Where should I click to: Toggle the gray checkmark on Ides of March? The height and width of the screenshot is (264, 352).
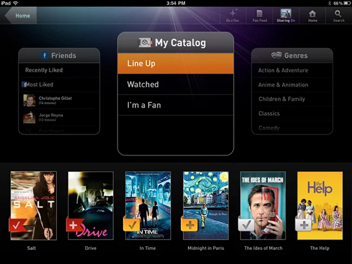click(246, 224)
